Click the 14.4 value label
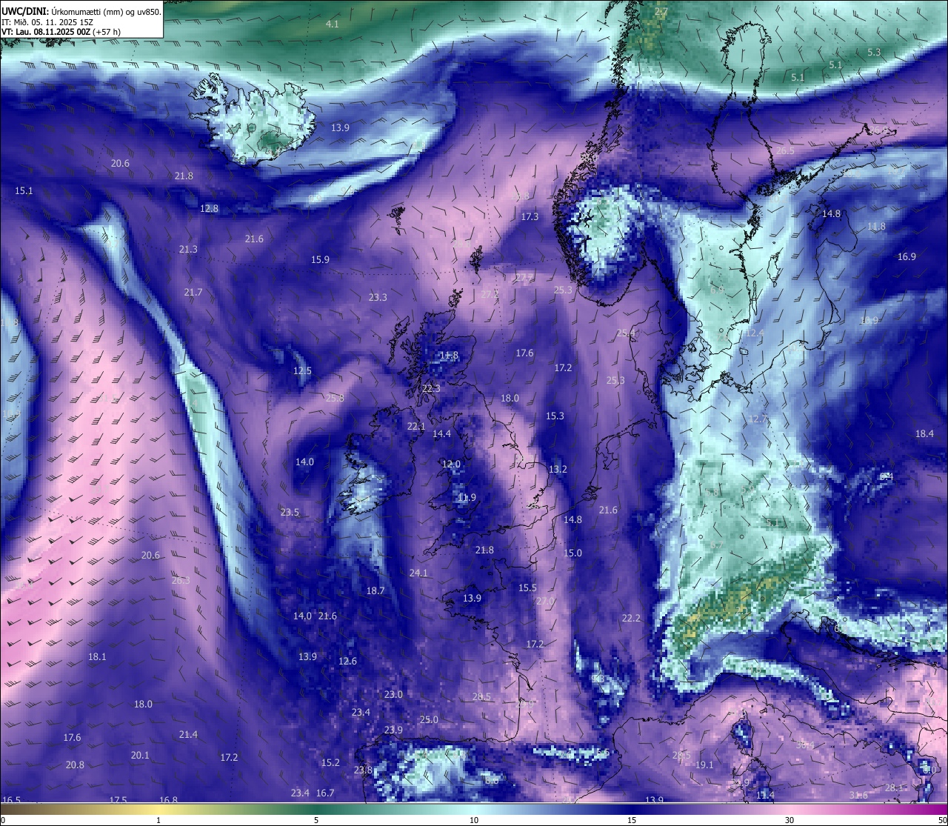 coord(441,434)
